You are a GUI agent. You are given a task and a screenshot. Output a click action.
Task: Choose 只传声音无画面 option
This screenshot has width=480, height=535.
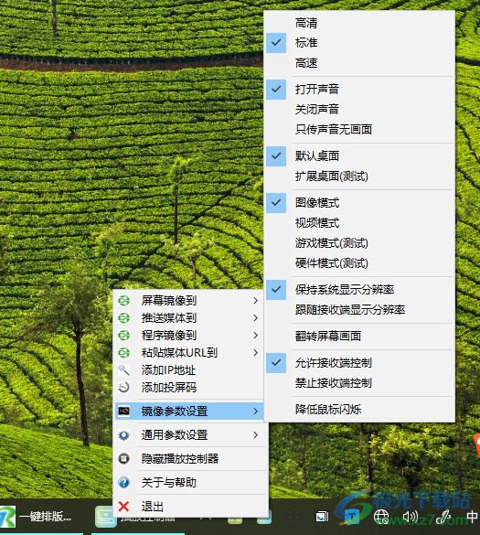[359, 129]
